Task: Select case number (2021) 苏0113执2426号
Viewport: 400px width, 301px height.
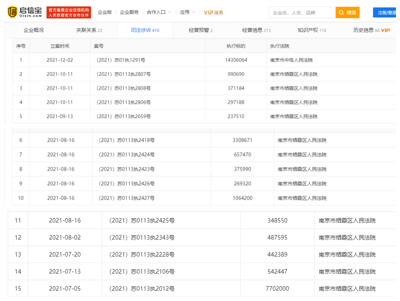Action: 126,184
